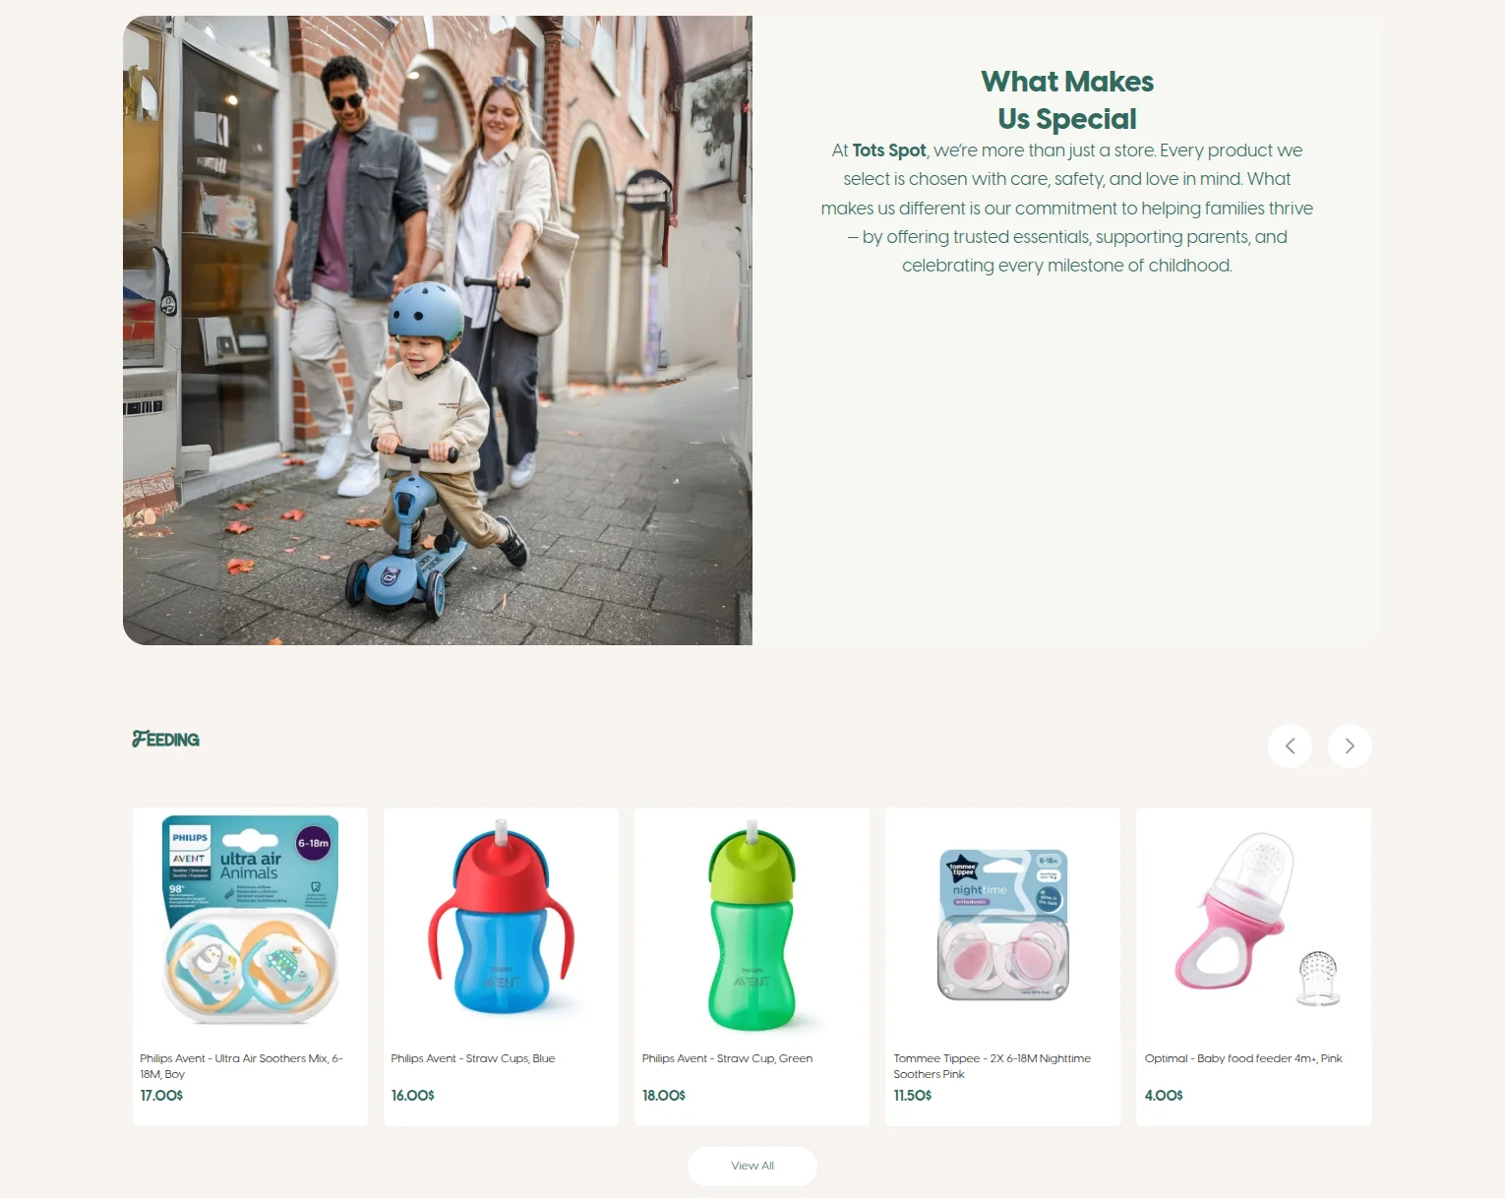
Task: Open the View All button
Action: pos(752,1166)
